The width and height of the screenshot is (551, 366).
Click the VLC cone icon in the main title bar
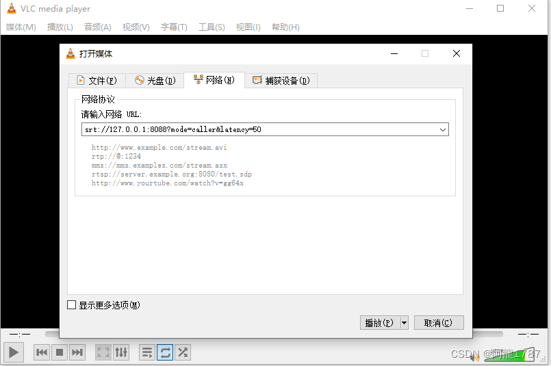pos(11,8)
